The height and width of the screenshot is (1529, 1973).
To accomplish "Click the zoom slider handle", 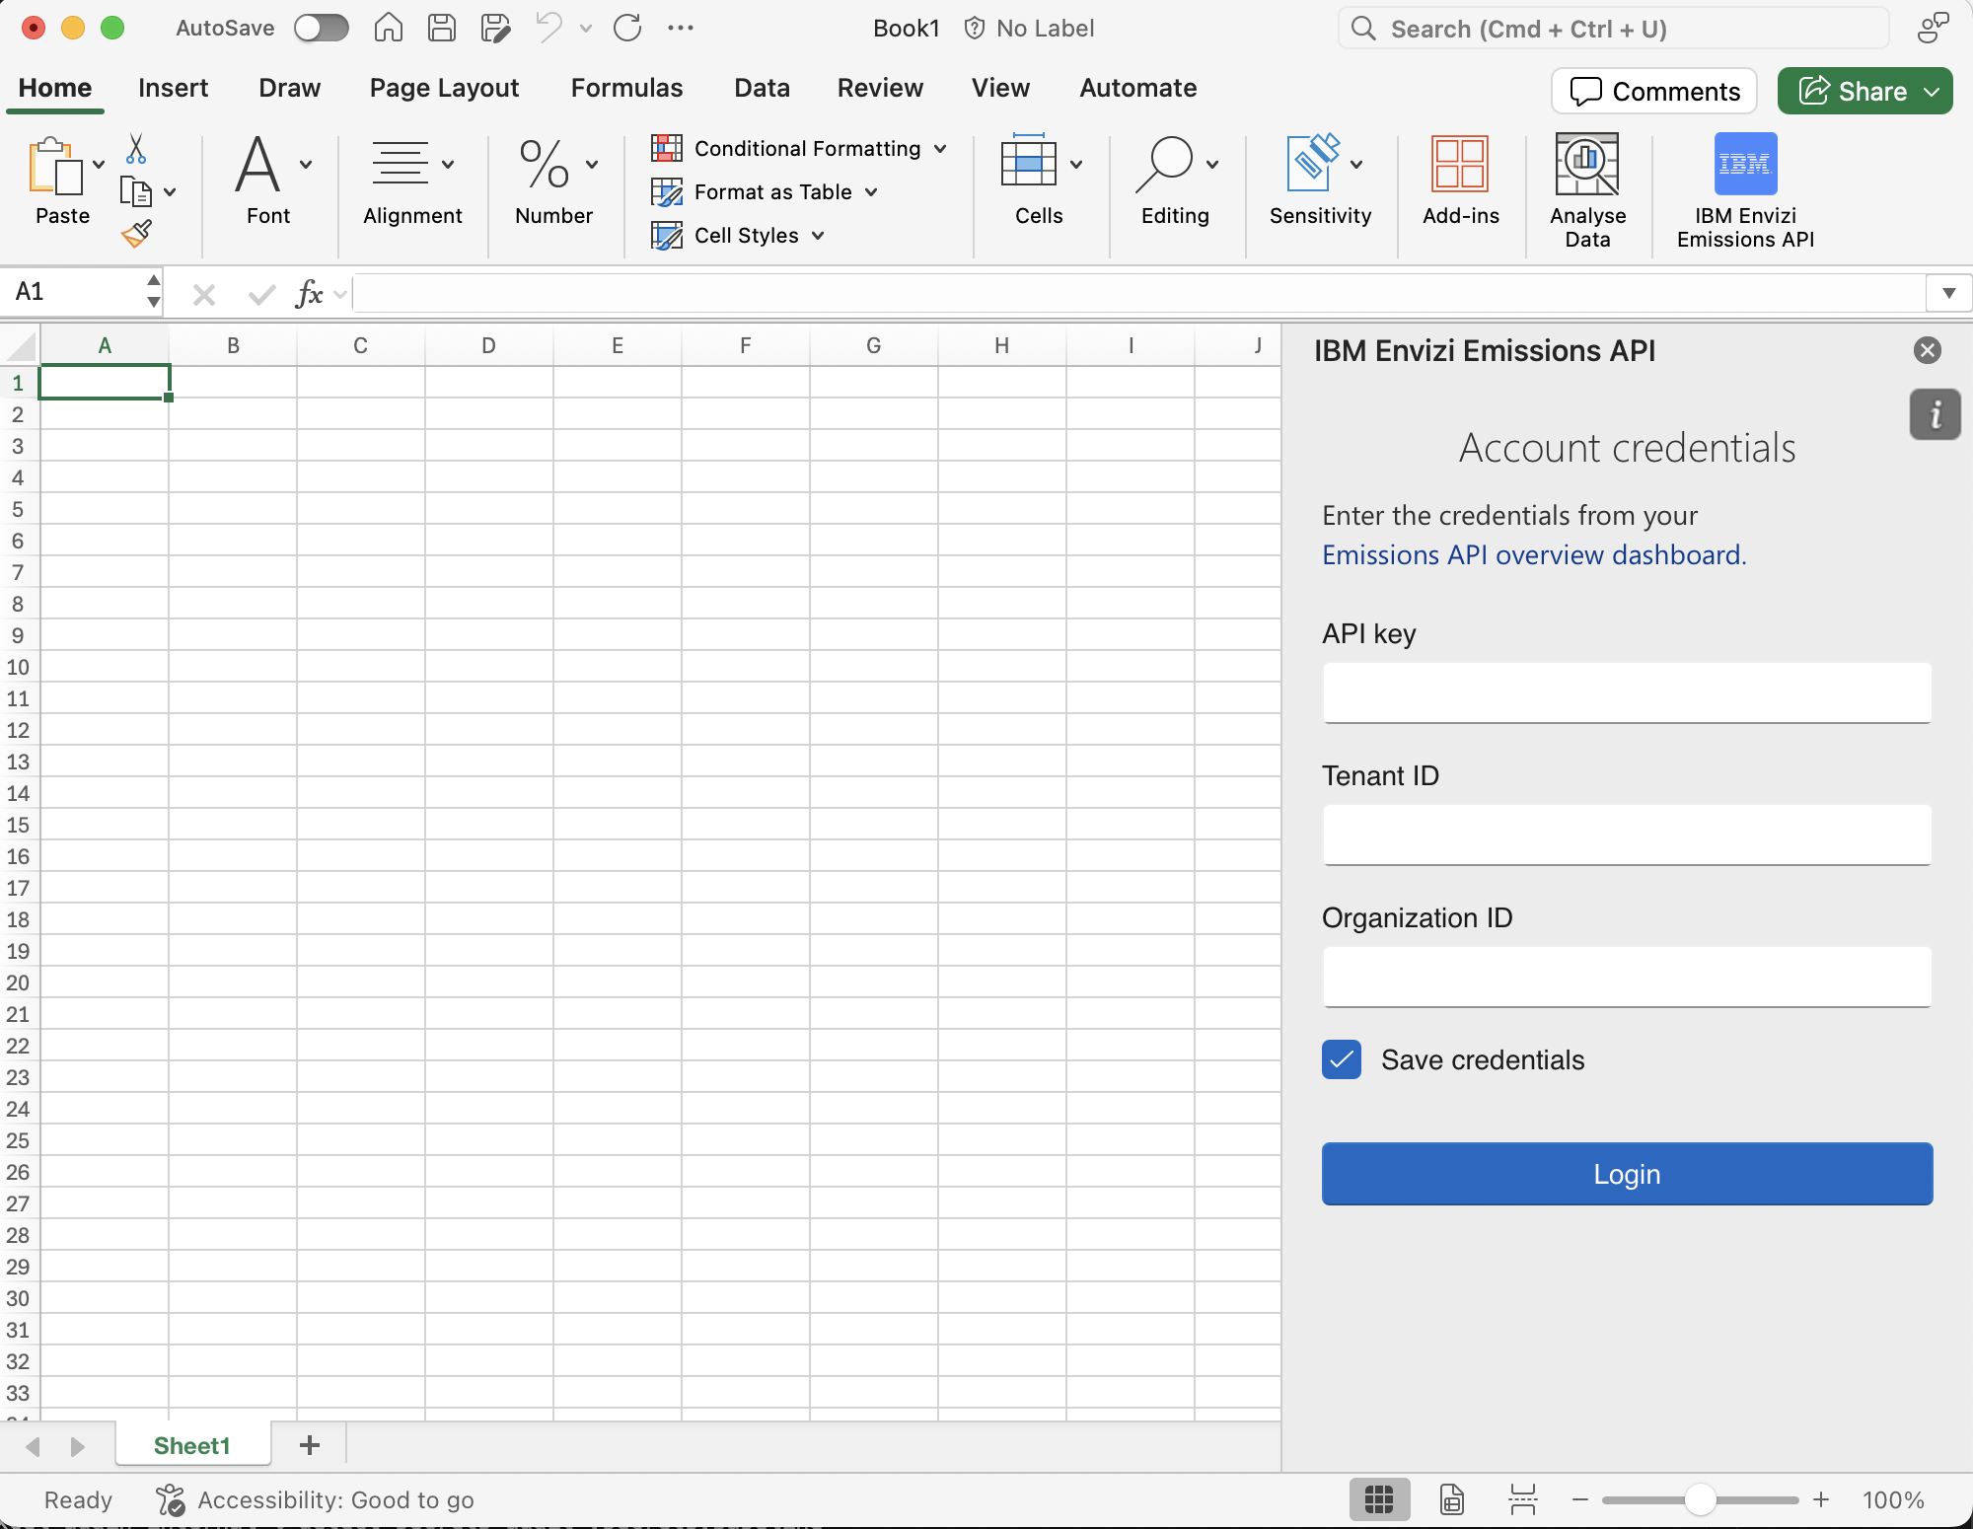I will [x=1700, y=1499].
